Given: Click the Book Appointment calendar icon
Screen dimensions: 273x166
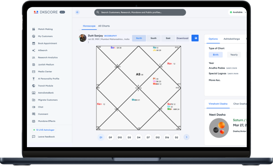Looking at the screenshot, I should coord(34,43).
